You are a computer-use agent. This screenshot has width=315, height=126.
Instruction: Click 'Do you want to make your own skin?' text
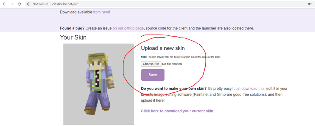tap(174, 89)
